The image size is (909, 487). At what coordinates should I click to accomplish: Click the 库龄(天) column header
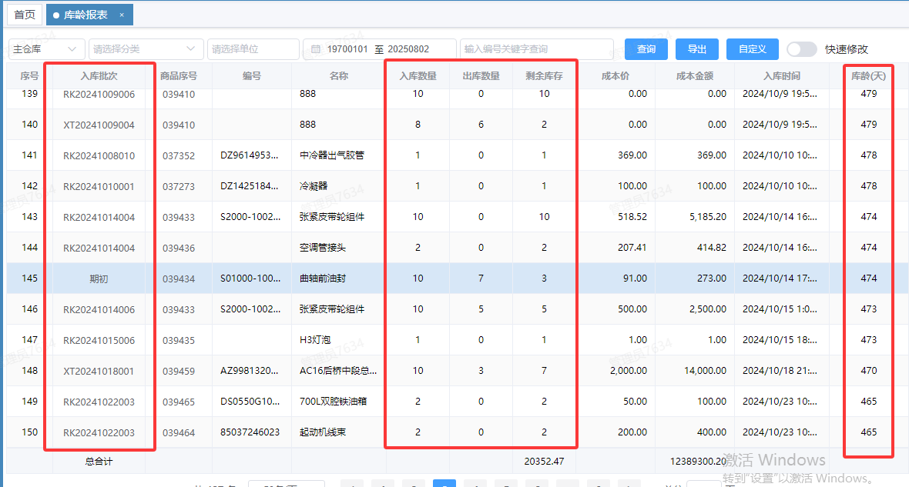tap(869, 75)
